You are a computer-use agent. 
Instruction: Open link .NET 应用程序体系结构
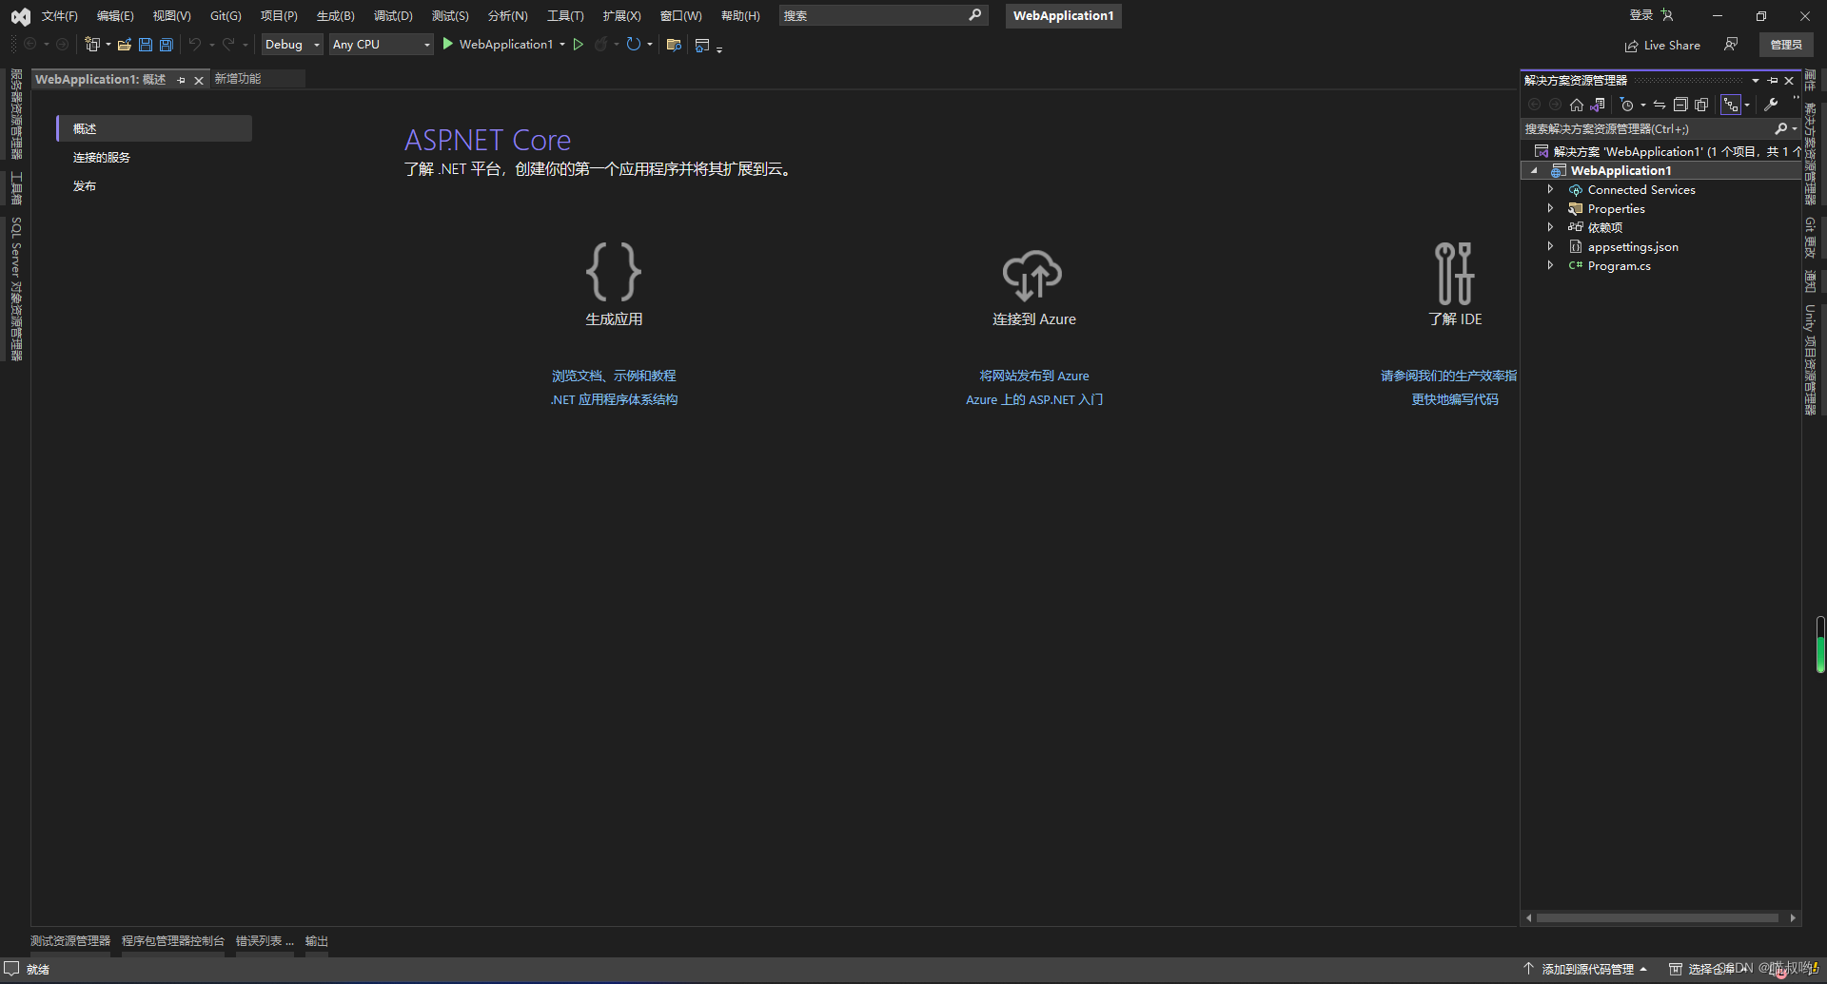point(614,400)
